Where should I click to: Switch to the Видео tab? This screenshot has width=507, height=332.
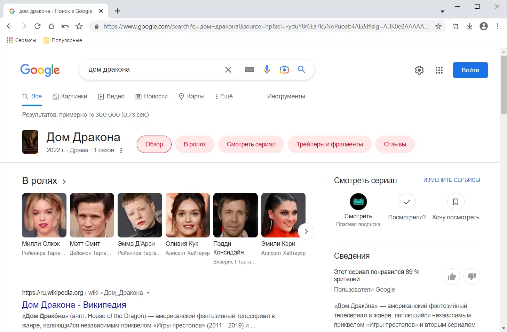[111, 96]
